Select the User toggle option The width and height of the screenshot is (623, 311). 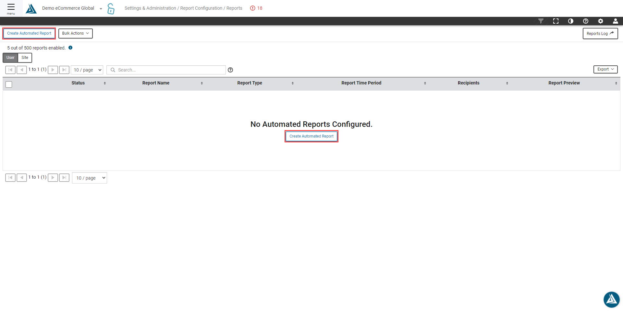coord(10,58)
